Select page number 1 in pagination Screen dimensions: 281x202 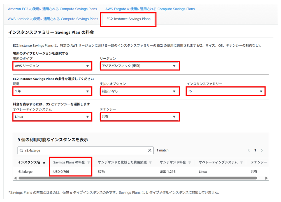[x=255, y=150]
